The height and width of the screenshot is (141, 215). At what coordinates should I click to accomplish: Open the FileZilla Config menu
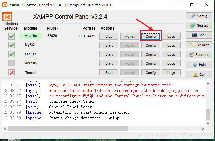point(151,54)
